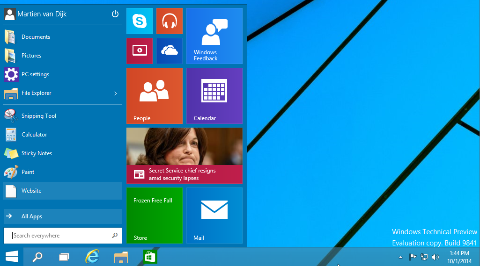Click the Search everywhere field
The image size is (480, 266).
62,236
